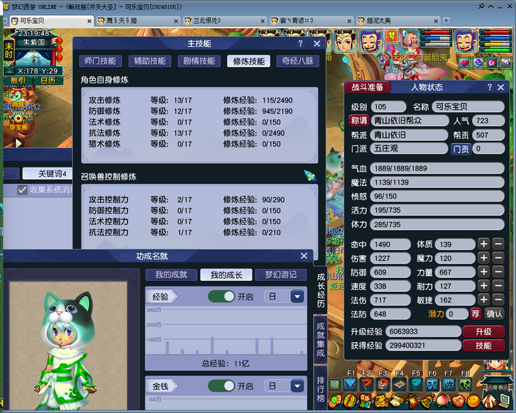Open the smiley face emoticon icon
Image resolution: width=516 pixels, height=413 pixels.
474,401
